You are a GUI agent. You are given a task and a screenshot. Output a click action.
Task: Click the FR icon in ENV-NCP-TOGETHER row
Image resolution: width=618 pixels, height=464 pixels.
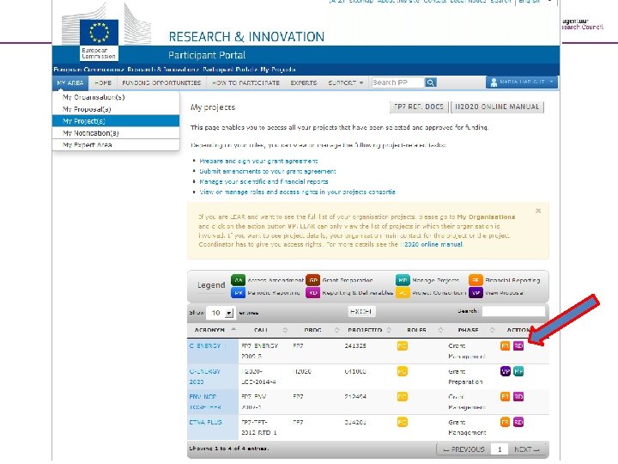505,396
